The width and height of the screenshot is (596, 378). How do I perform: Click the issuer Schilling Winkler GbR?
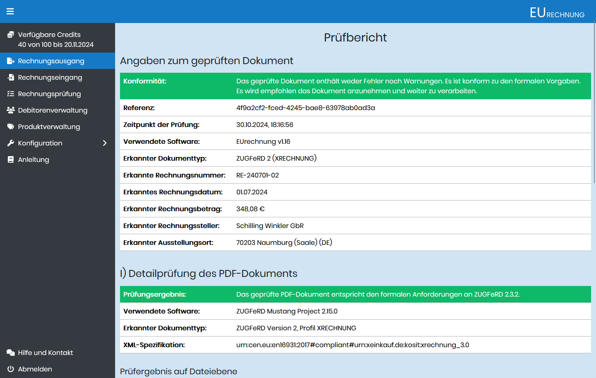coord(270,226)
